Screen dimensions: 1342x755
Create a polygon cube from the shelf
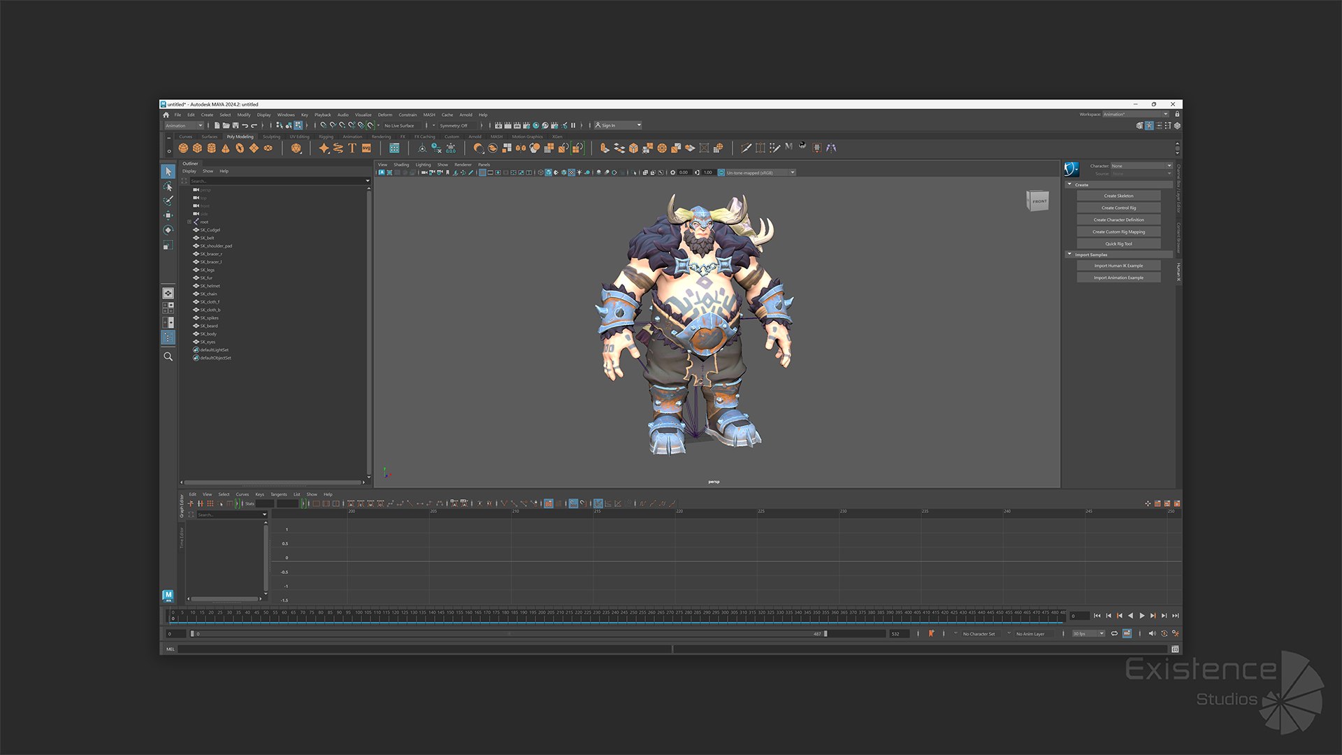197,148
